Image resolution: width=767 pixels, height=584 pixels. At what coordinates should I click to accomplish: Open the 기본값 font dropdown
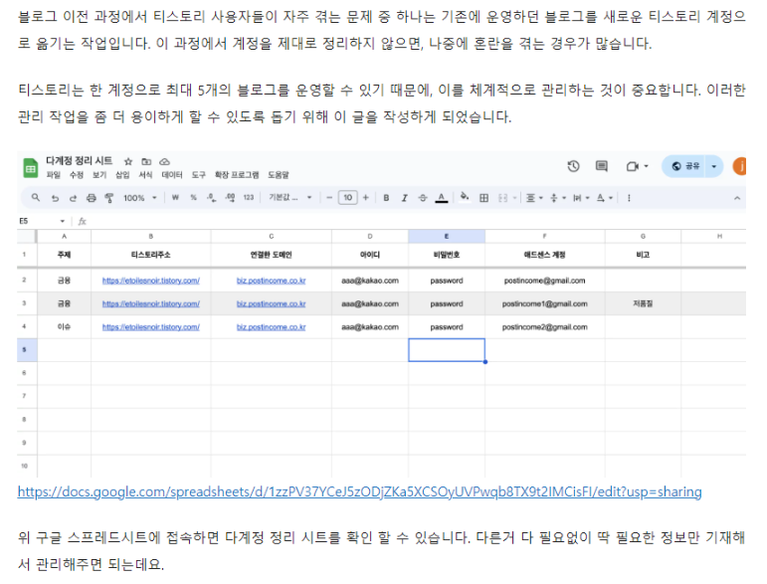click(x=290, y=198)
